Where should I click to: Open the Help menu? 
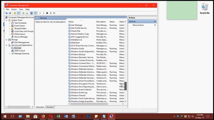[x=27, y=9]
